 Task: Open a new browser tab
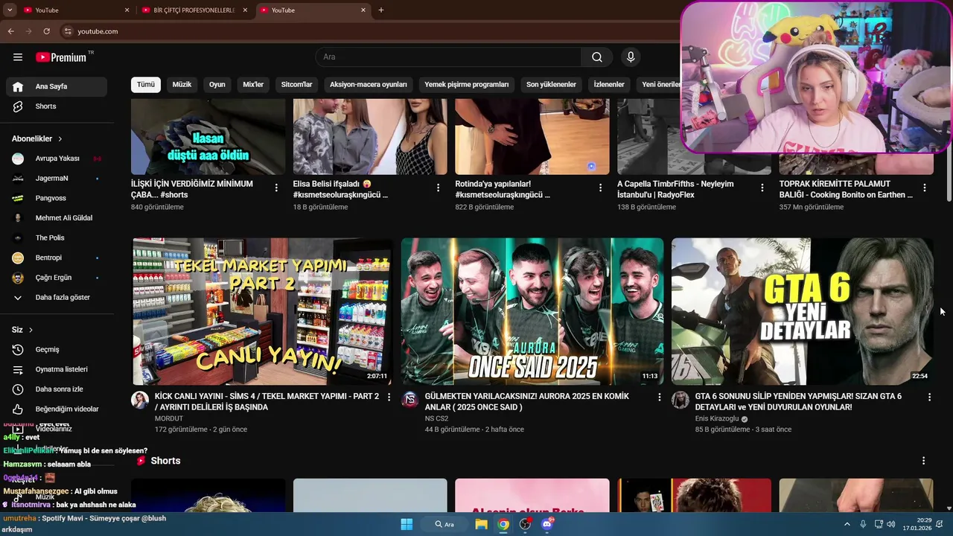(381, 10)
